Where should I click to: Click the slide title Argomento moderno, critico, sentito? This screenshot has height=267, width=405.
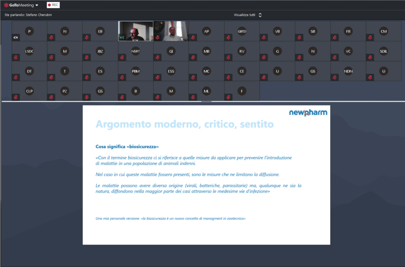click(x=184, y=124)
